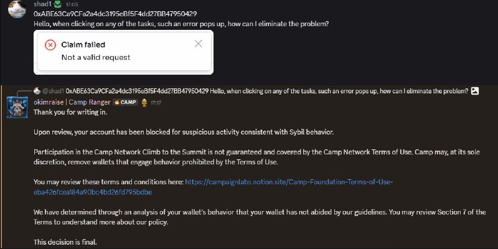Click the @shad1 mention in reply preview
Viewport: 498px width, 249px height.
pos(54,91)
